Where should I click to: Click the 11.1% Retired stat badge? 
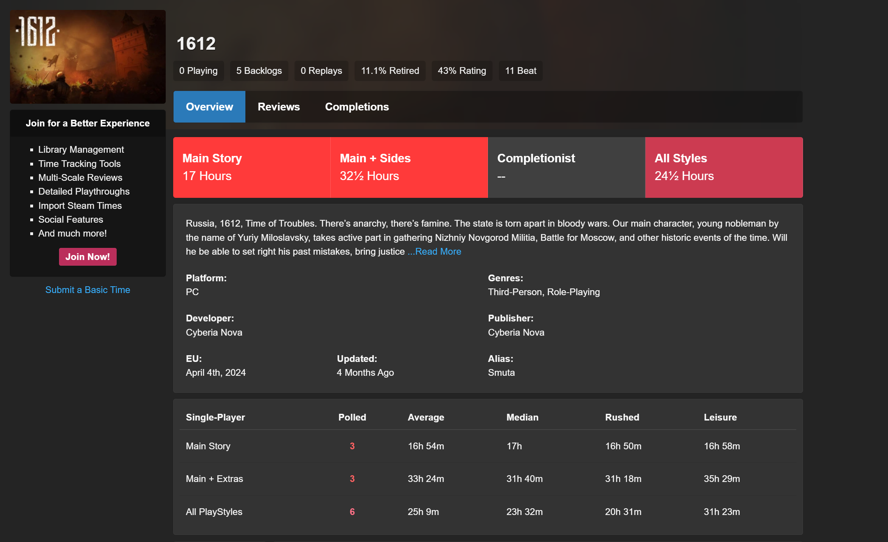(390, 71)
